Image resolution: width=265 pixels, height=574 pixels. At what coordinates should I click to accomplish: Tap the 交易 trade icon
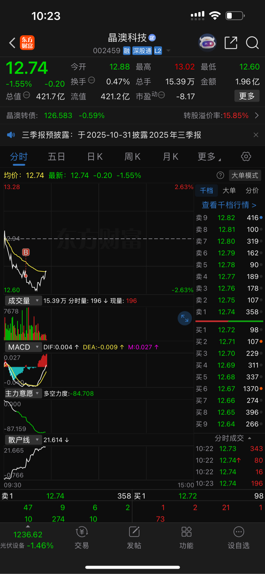coord(82,537)
